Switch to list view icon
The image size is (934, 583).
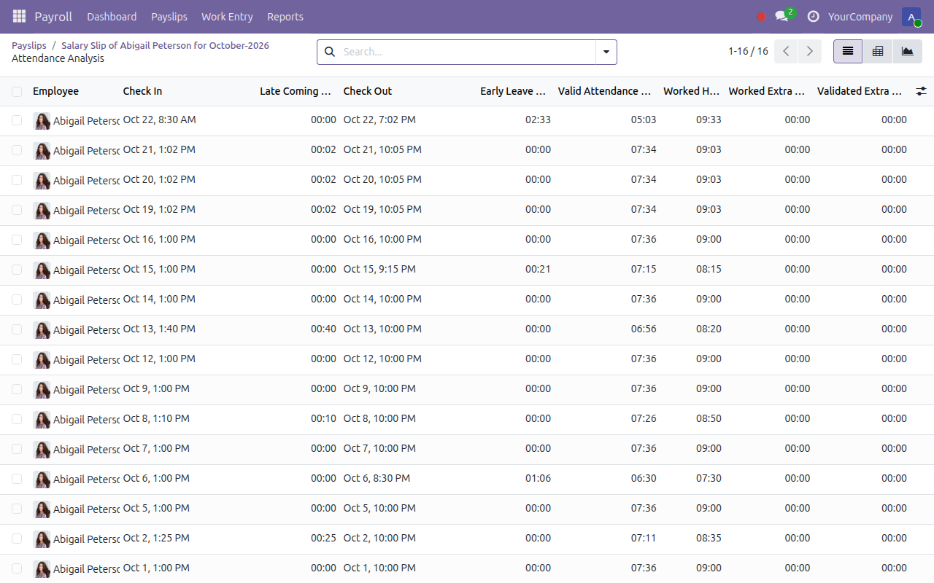848,52
